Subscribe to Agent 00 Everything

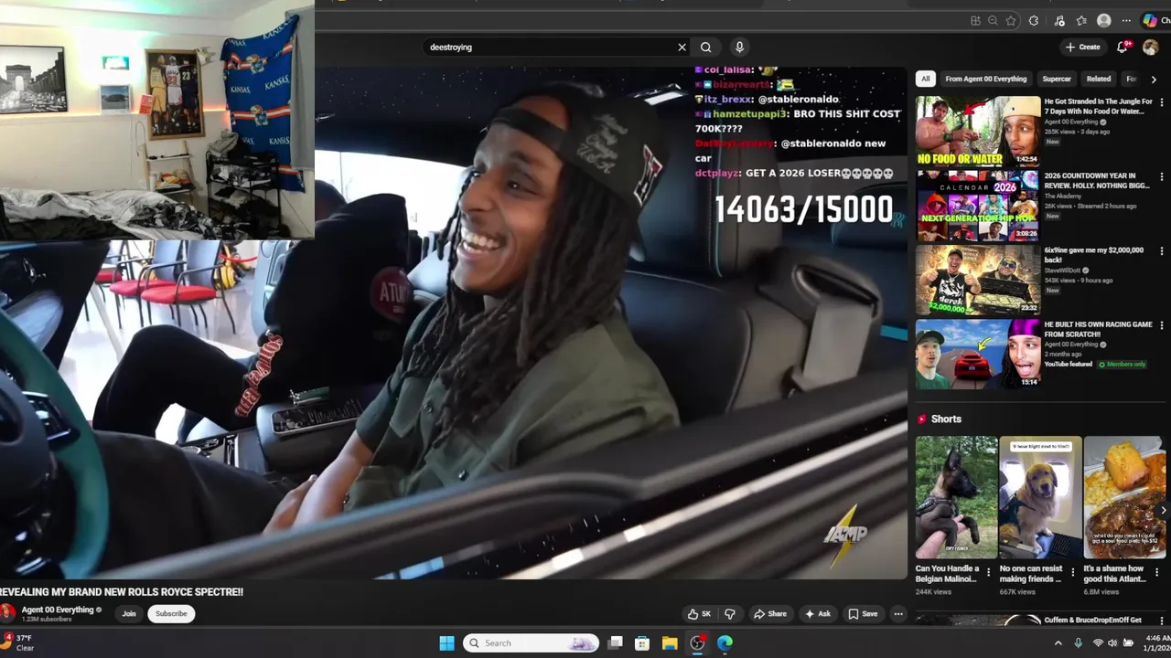(171, 614)
